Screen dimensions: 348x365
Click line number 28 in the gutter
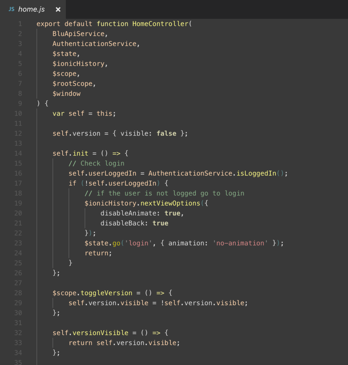click(x=18, y=293)
